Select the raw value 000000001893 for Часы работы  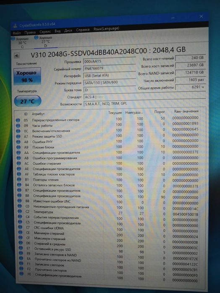[185, 124]
